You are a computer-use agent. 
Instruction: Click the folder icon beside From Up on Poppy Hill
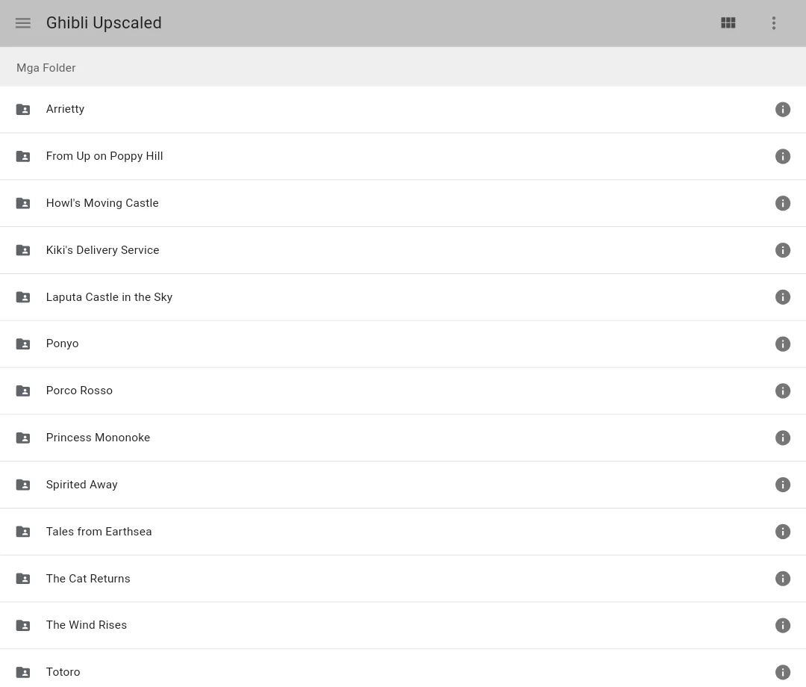coord(23,156)
